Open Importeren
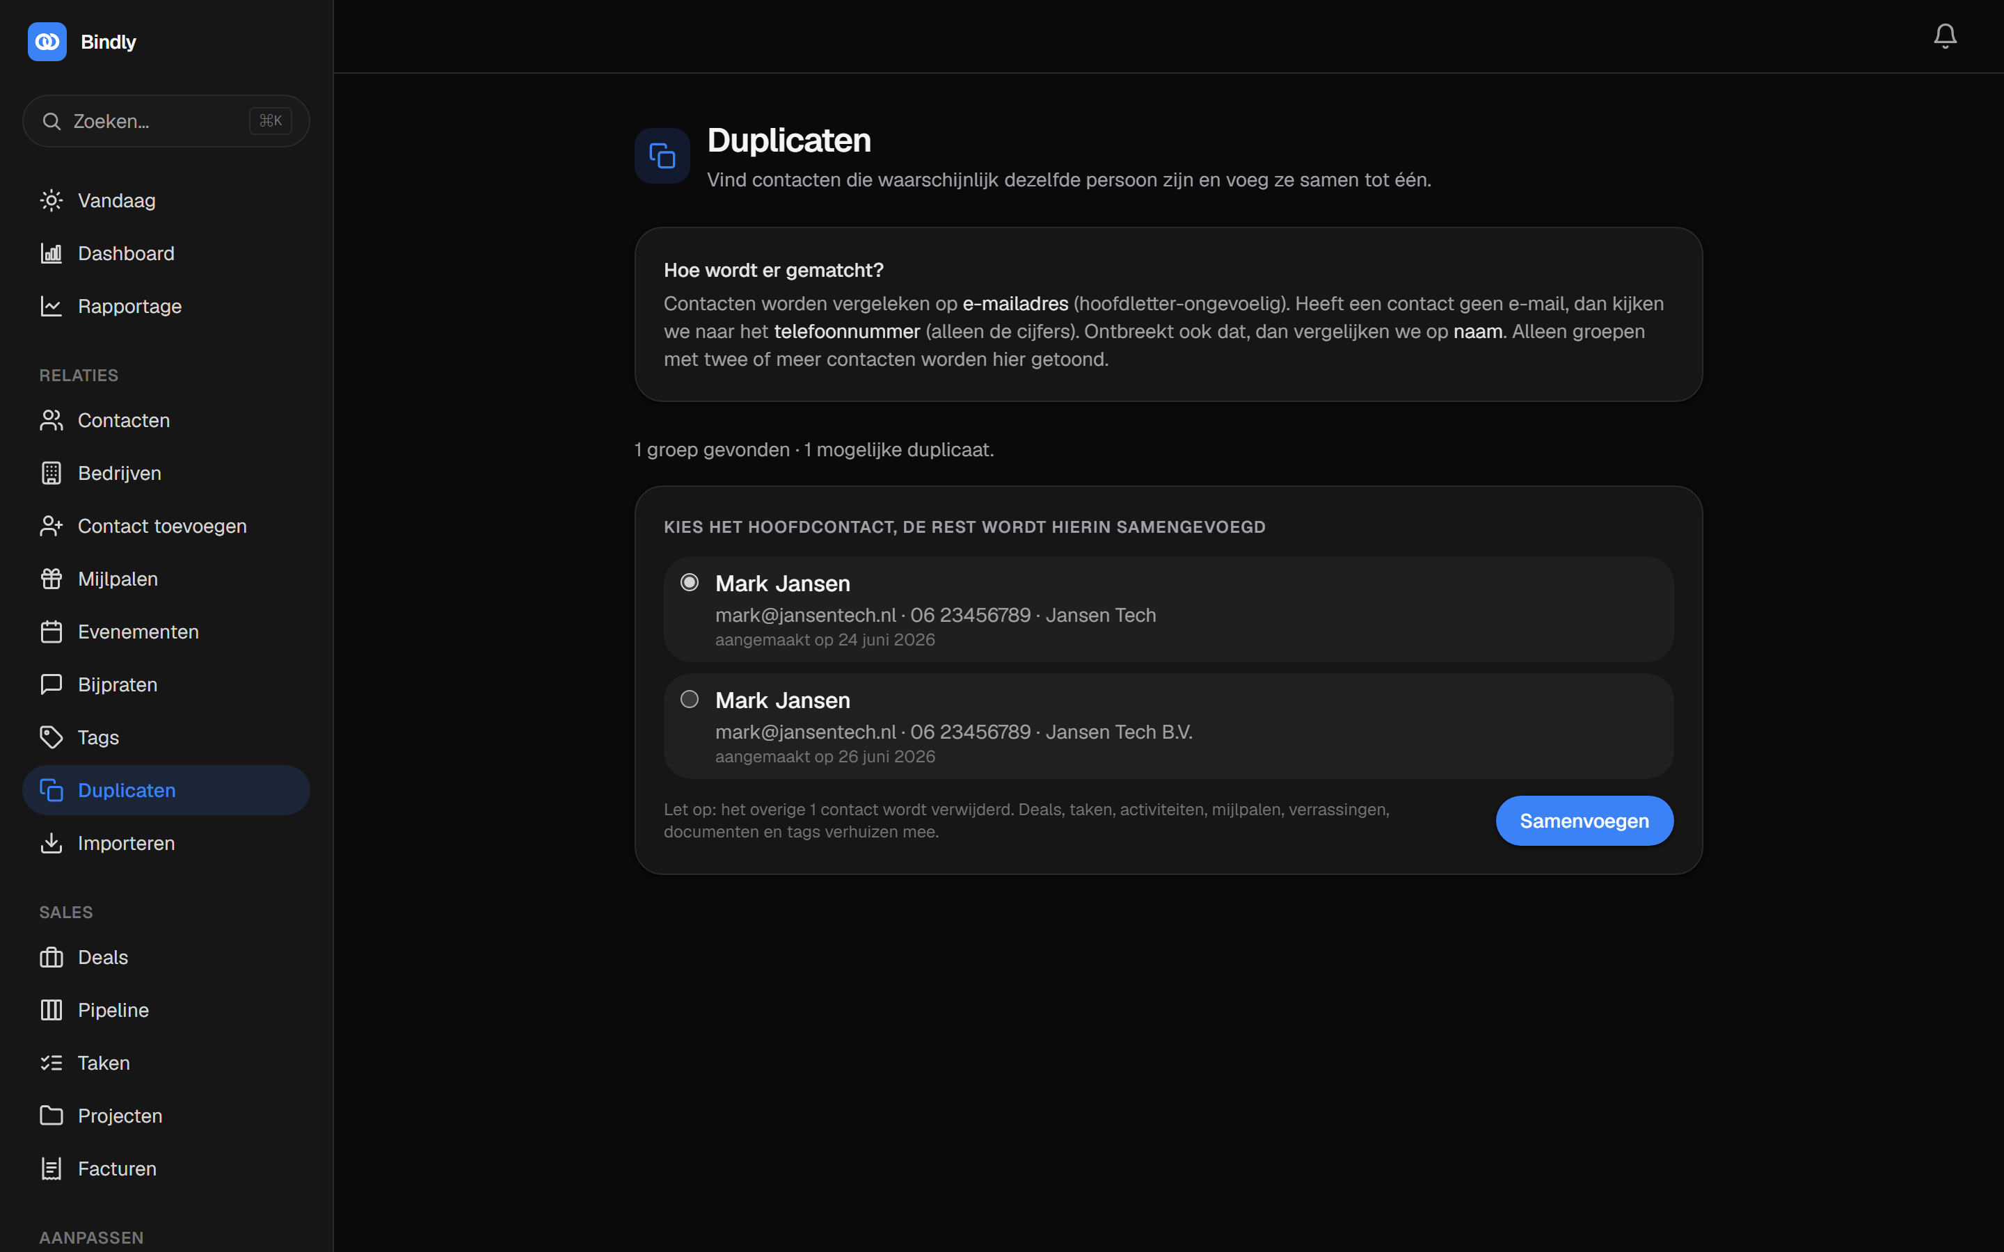Viewport: 2004px width, 1252px height. pos(166,843)
